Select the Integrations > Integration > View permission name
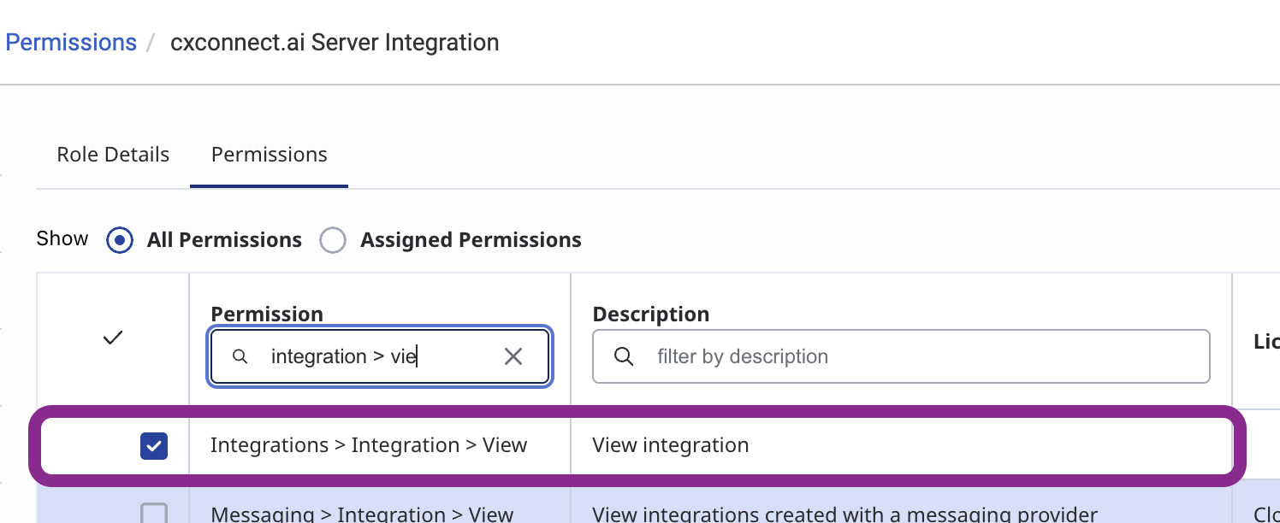 tap(369, 446)
